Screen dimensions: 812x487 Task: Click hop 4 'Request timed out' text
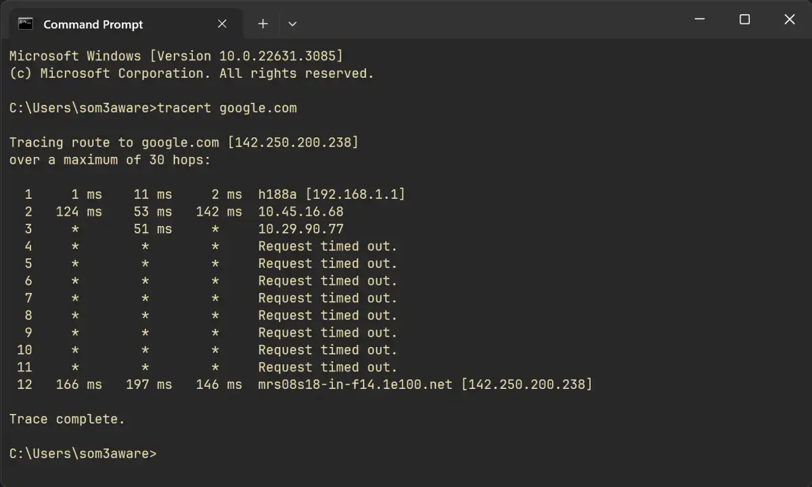point(328,247)
